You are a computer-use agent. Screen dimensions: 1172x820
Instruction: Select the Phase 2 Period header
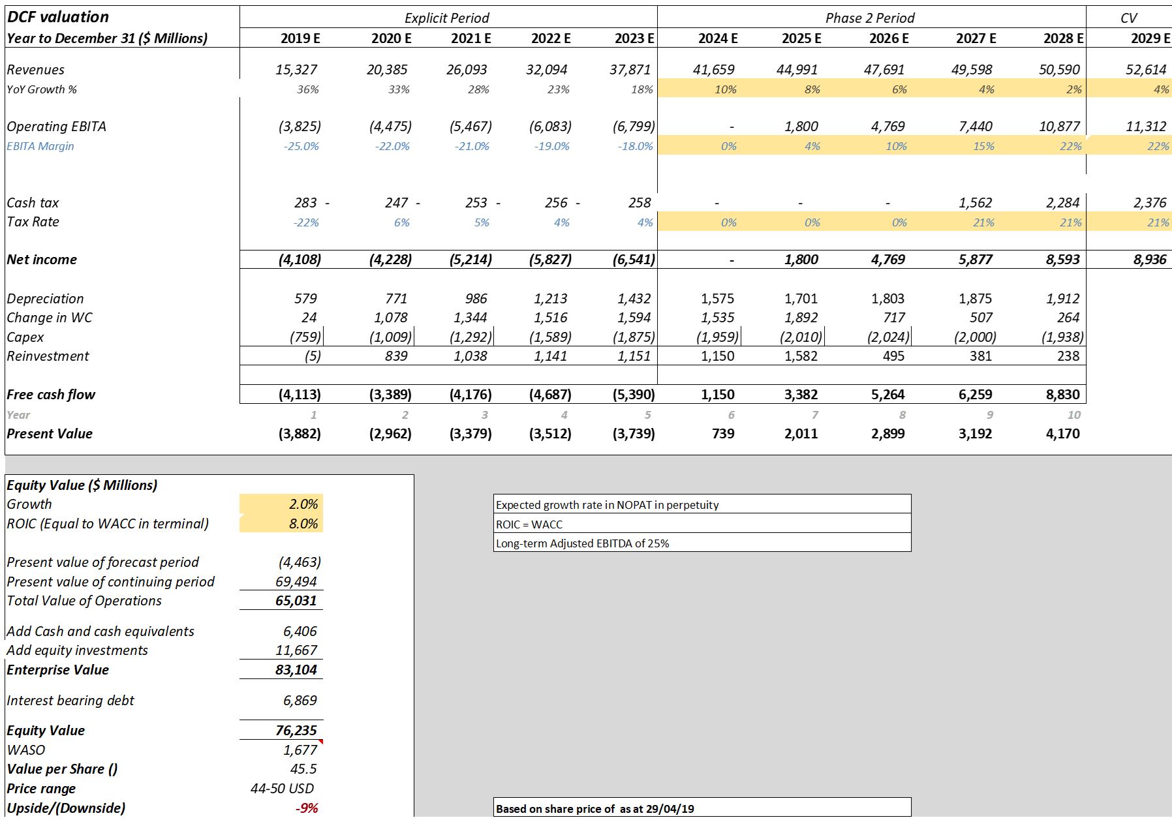(870, 18)
